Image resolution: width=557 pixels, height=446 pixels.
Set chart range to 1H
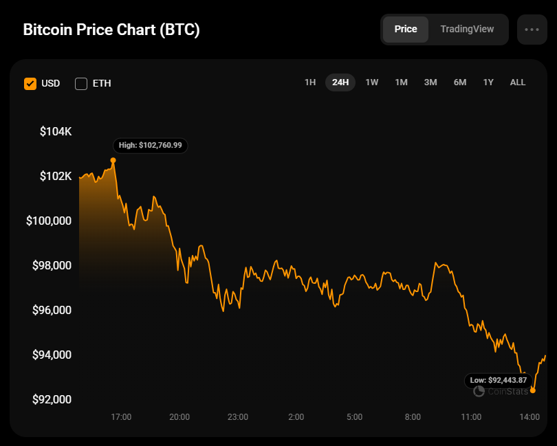[310, 82]
